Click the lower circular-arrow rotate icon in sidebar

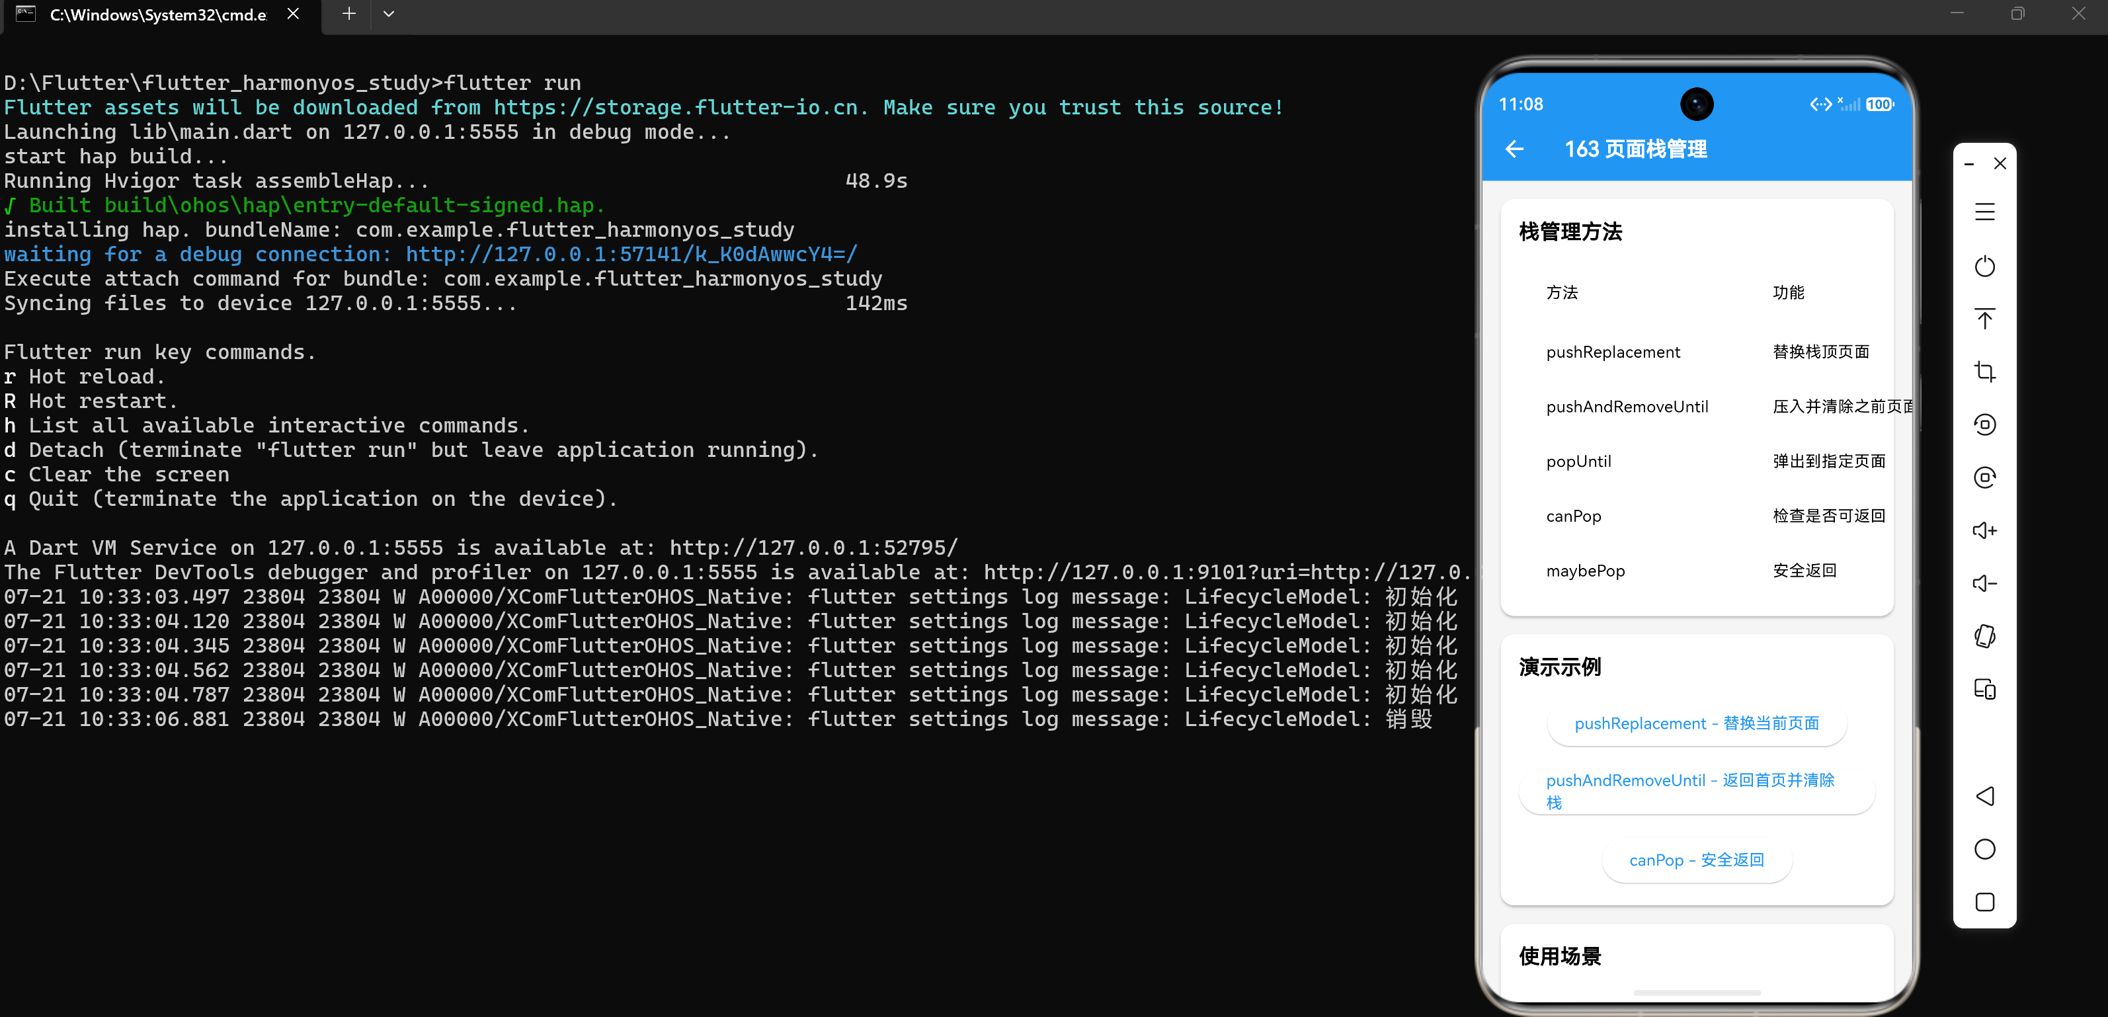pyautogui.click(x=1984, y=478)
